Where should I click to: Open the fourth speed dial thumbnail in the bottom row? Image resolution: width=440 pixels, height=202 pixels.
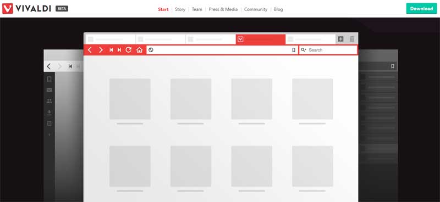click(x=312, y=166)
